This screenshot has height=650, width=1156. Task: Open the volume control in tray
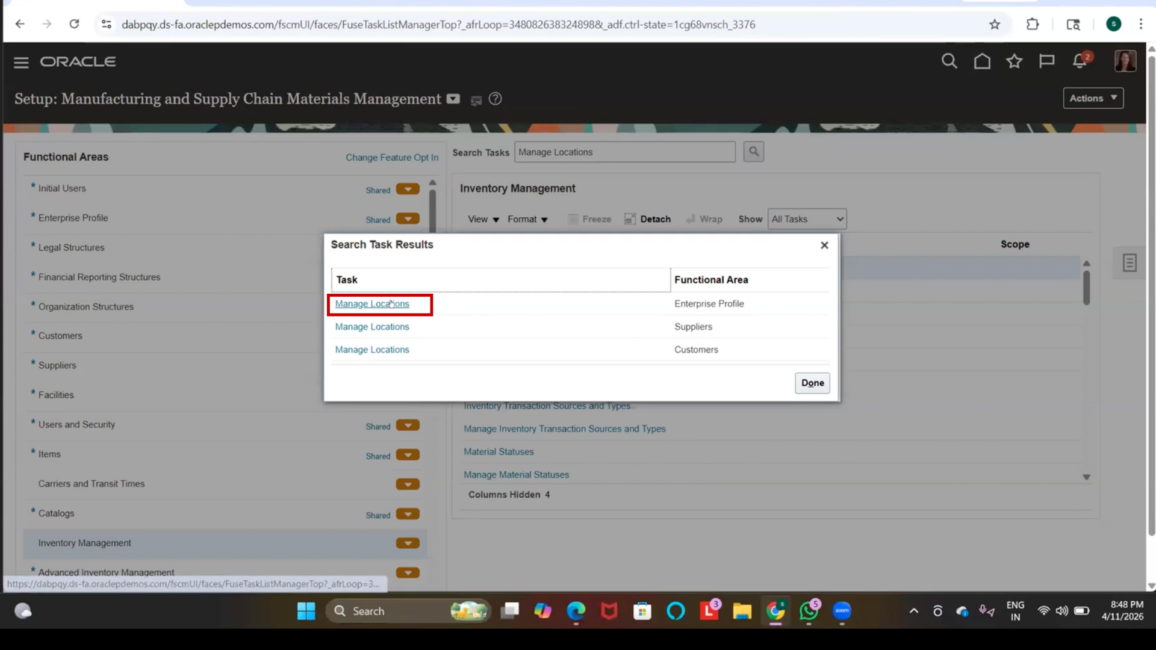(x=1061, y=611)
